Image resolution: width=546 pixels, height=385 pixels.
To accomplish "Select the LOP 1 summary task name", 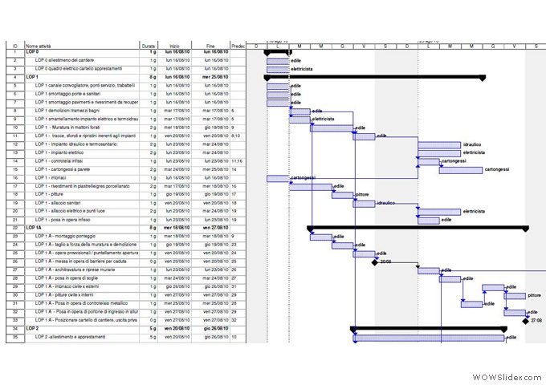I will tap(32, 77).
